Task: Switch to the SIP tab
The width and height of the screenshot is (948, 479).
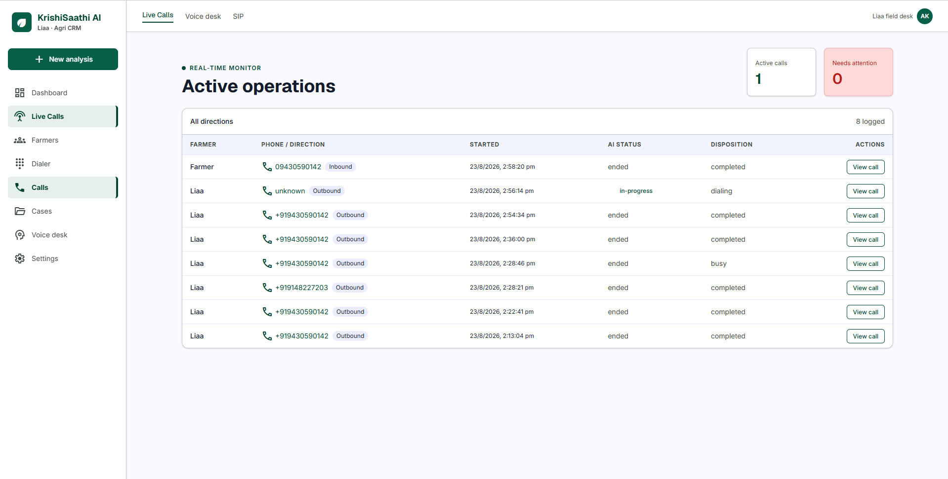Action: coord(238,16)
